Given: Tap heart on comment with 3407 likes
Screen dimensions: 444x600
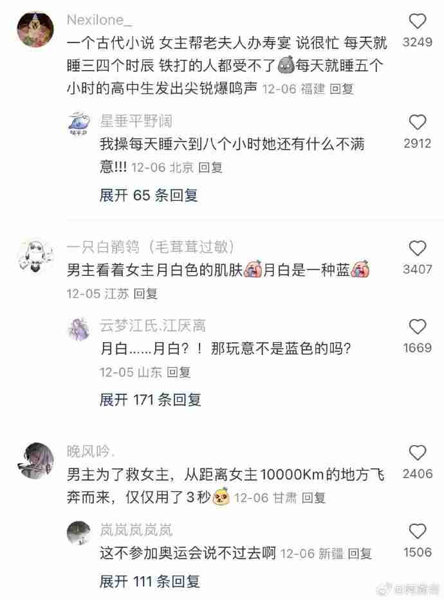Looking at the screenshot, I should (x=417, y=248).
